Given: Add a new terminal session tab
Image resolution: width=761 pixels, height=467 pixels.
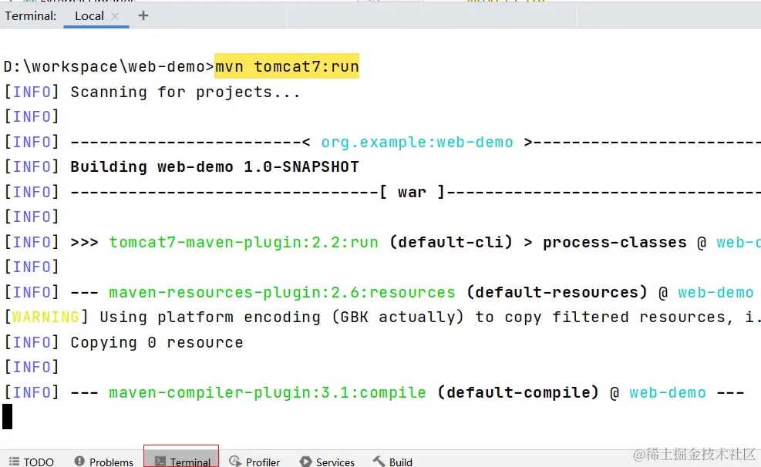Looking at the screenshot, I should point(143,15).
